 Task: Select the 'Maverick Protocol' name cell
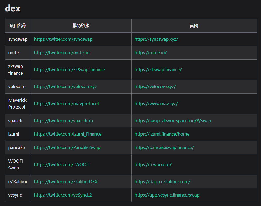coord(18,104)
